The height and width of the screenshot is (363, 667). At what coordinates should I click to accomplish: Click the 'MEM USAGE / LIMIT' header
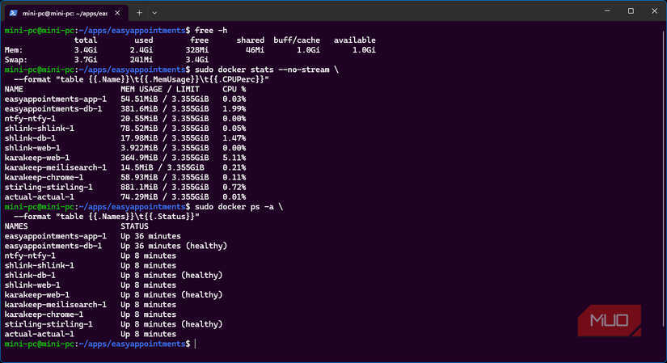click(x=160, y=89)
